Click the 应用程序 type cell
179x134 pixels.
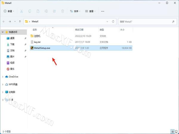(x=104, y=48)
